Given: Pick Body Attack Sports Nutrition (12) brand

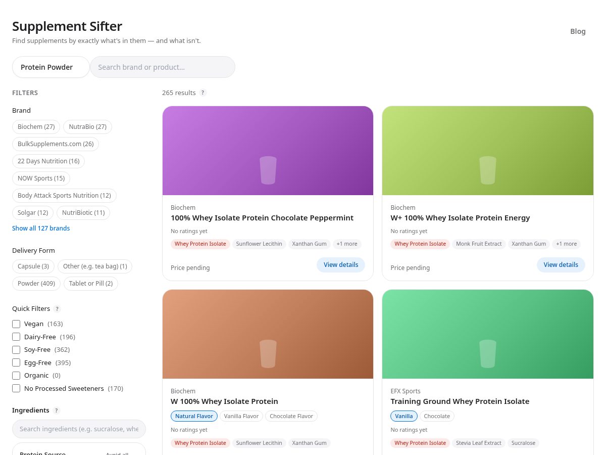Looking at the screenshot, I should [64, 196].
